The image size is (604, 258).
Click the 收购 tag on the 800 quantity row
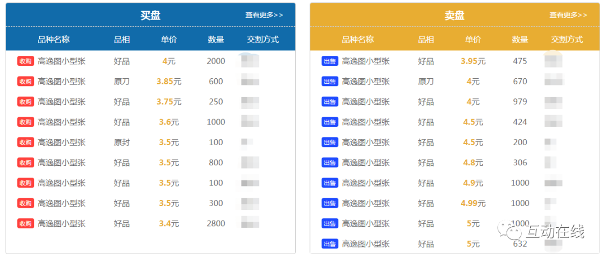pyautogui.click(x=25, y=163)
